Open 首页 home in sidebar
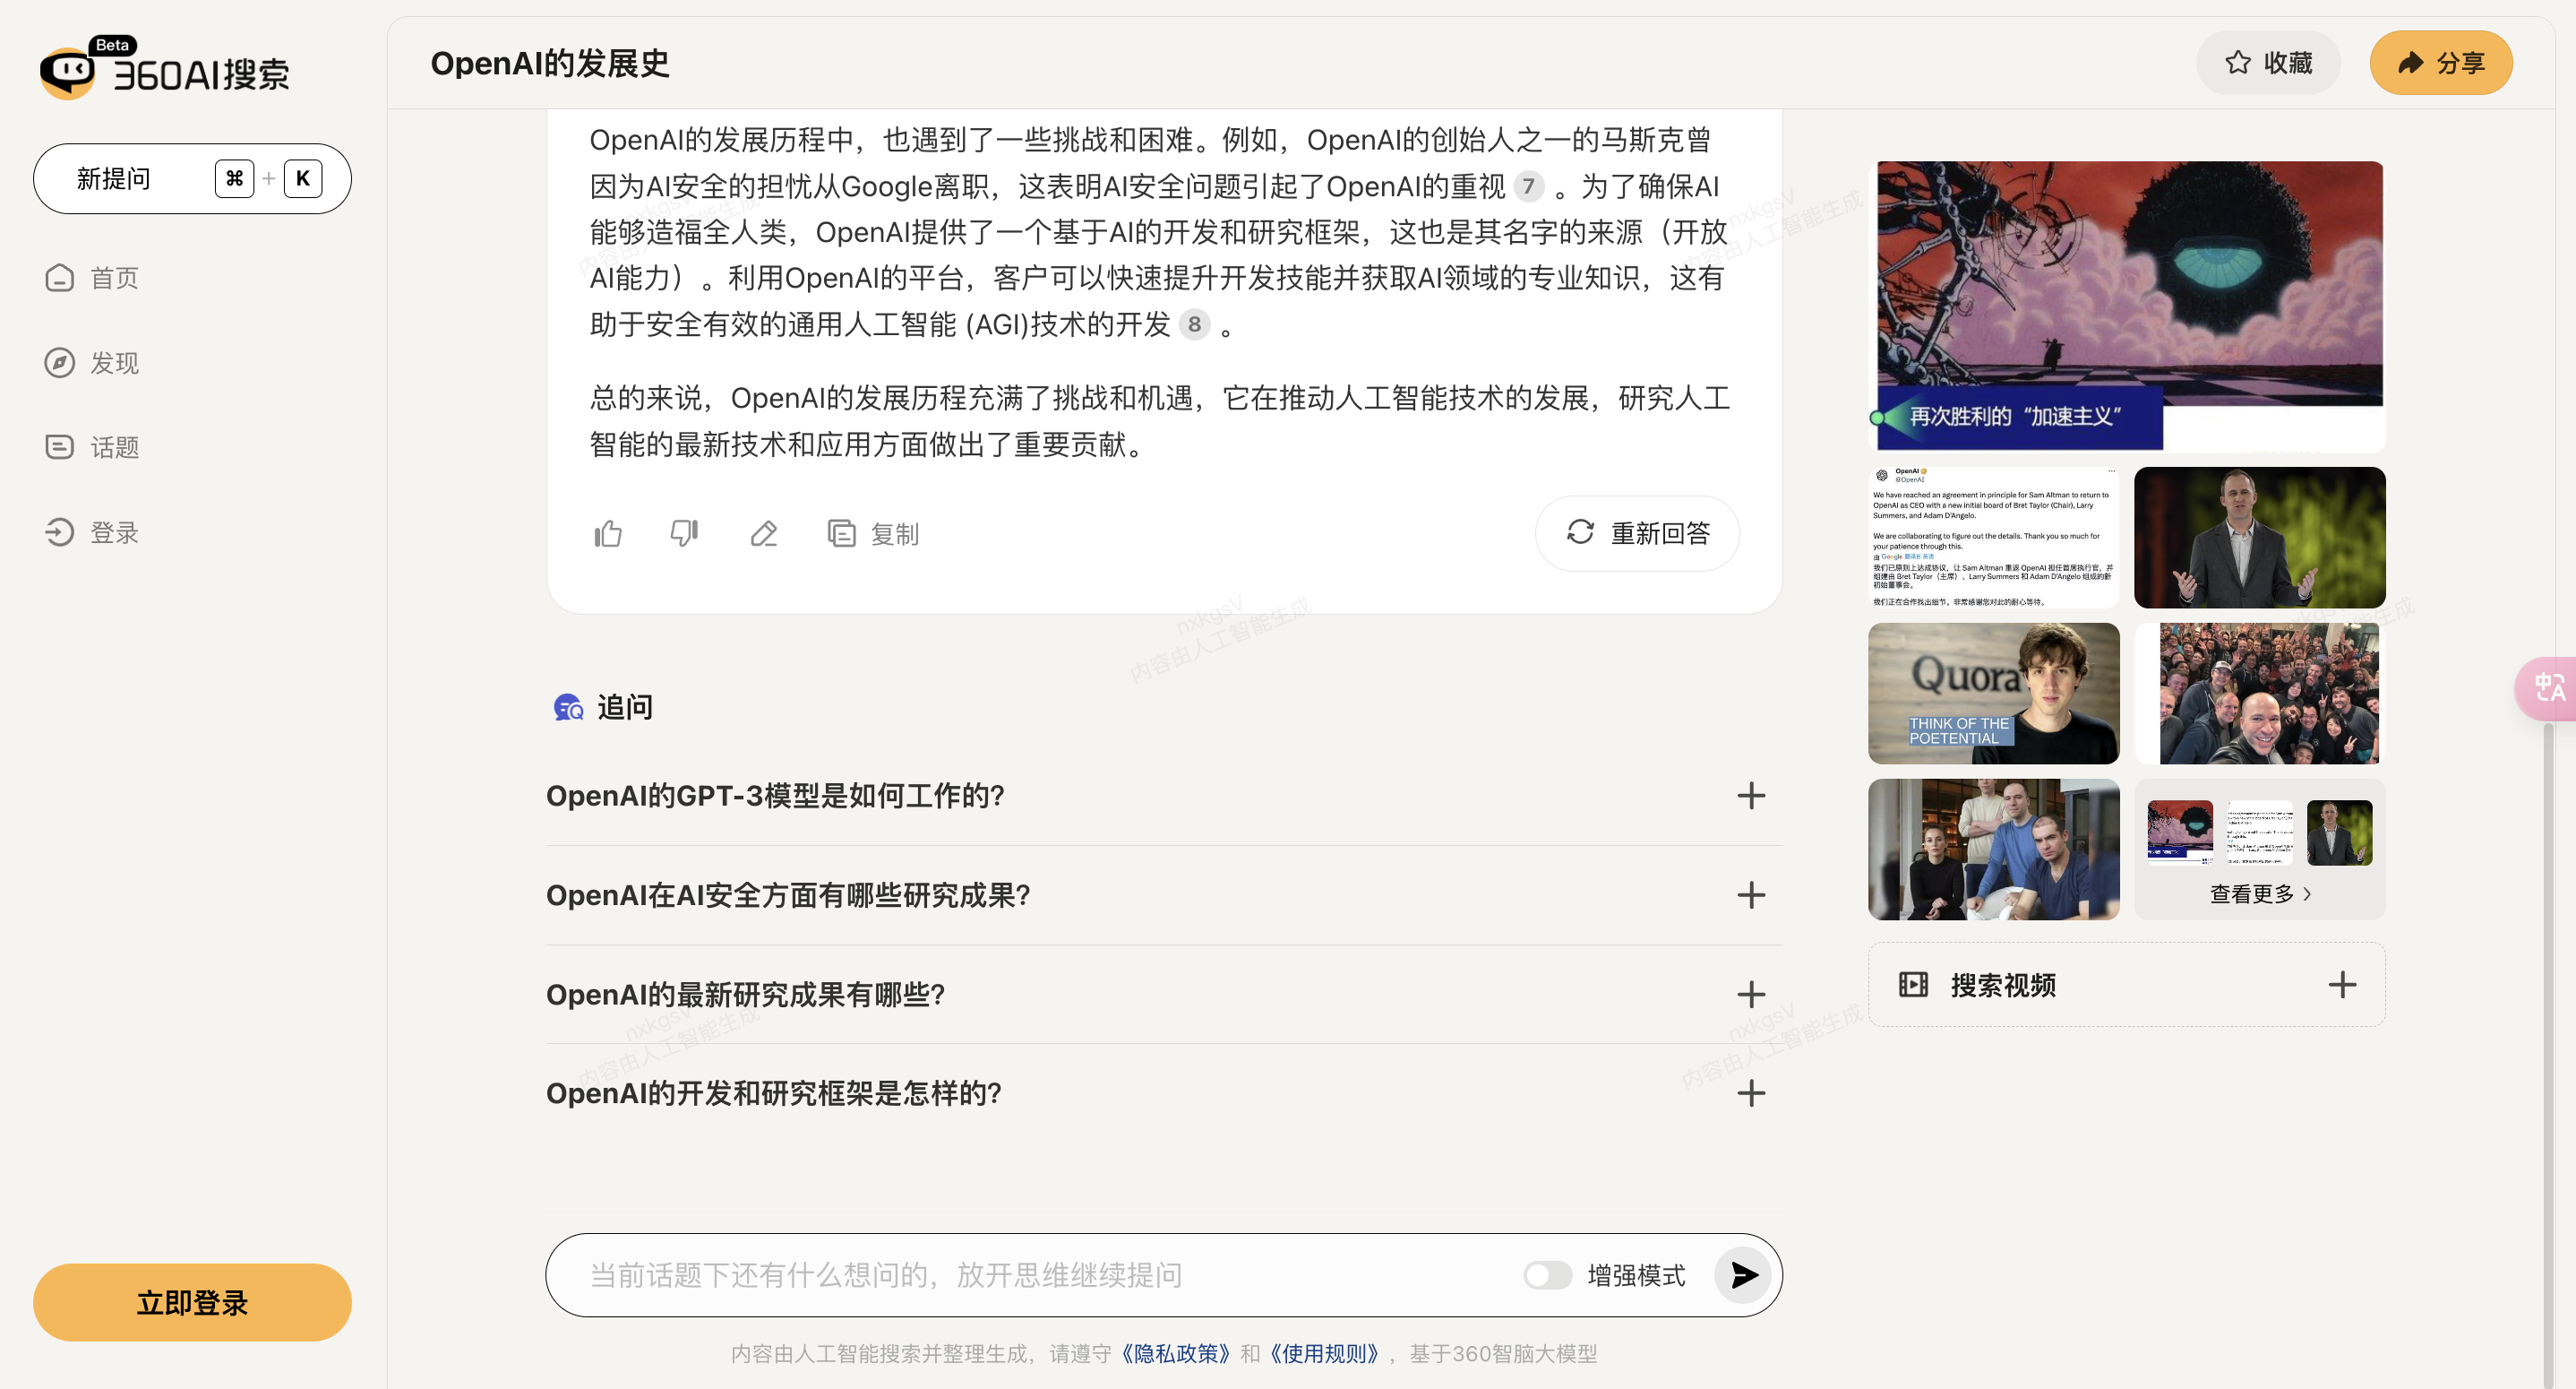The height and width of the screenshot is (1389, 2576). [x=92, y=278]
